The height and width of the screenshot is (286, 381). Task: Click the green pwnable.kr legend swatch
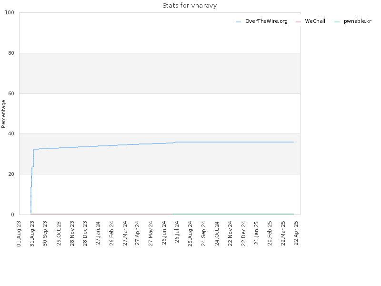(337, 22)
